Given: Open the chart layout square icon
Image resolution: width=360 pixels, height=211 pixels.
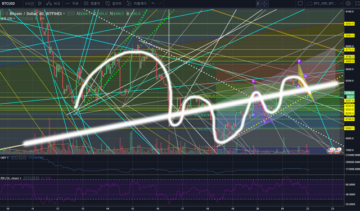Looking at the screenshot, I should coord(300,3).
